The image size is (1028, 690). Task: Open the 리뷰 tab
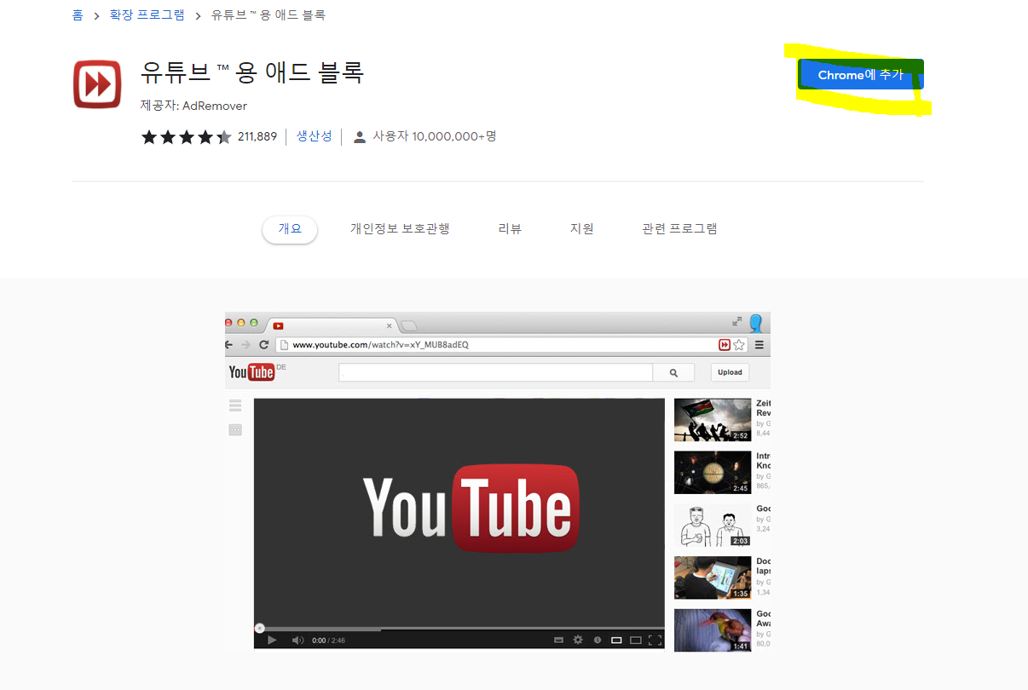tap(510, 229)
